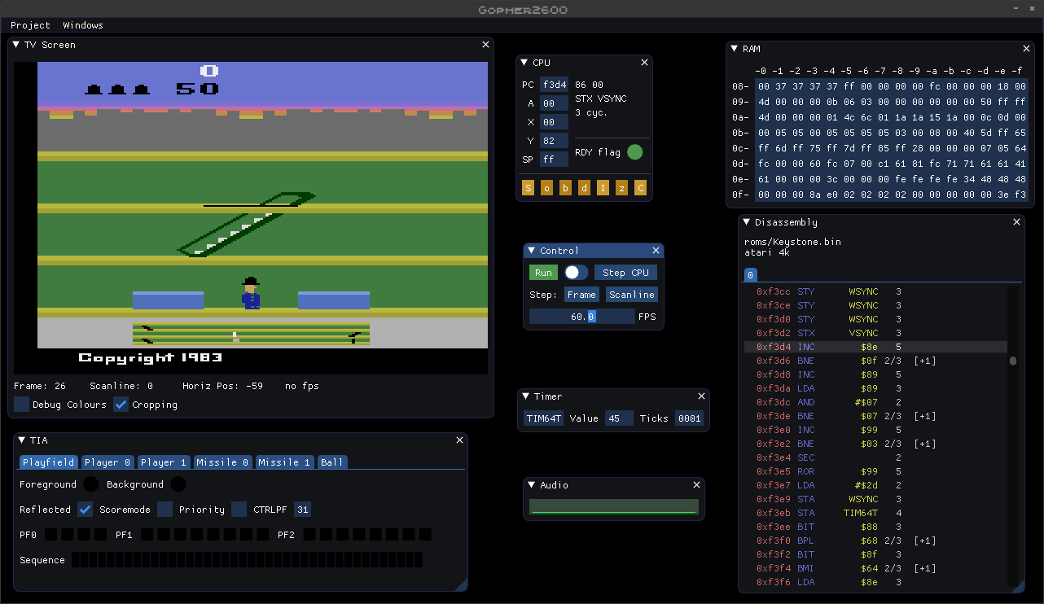Open the Project menu
This screenshot has width=1044, height=604.
tap(30, 25)
